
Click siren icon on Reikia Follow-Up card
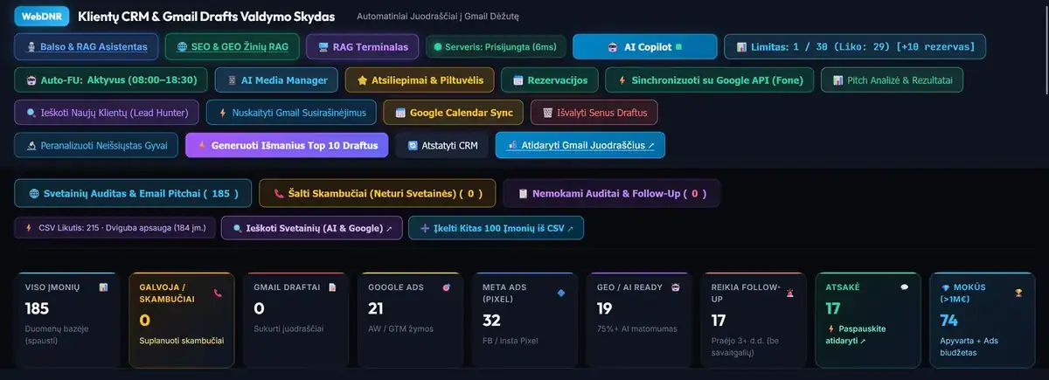point(790,293)
